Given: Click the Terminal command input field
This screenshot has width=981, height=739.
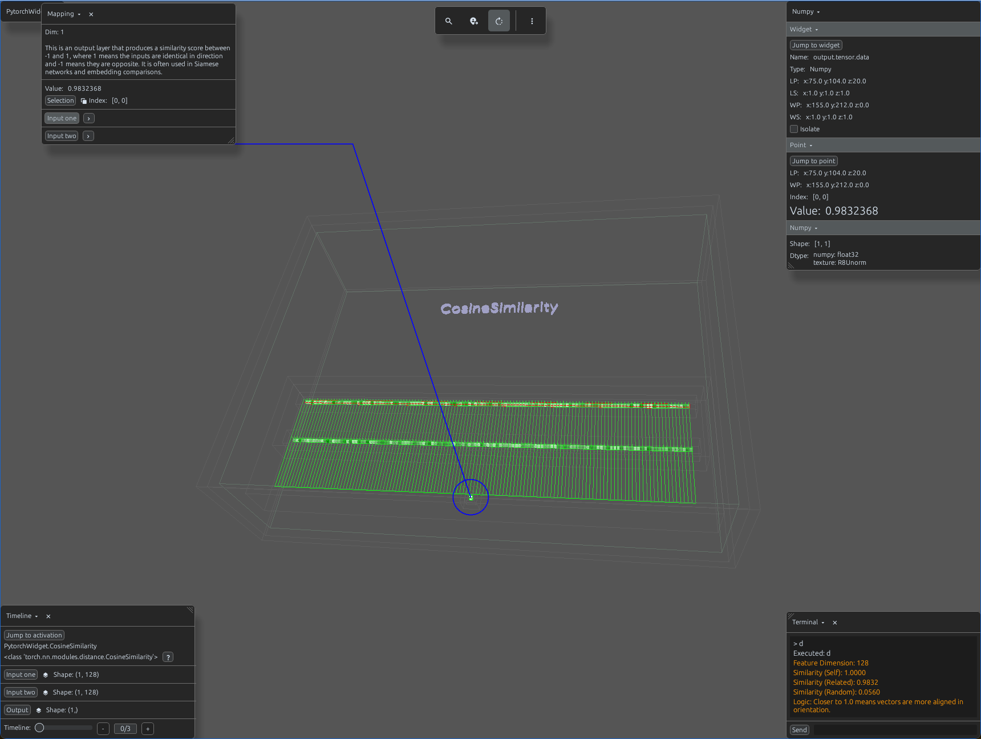Looking at the screenshot, I should point(894,730).
